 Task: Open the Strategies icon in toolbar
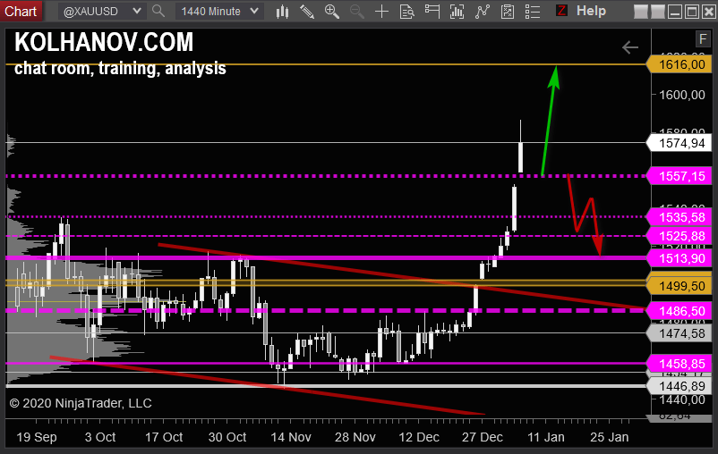pos(483,12)
